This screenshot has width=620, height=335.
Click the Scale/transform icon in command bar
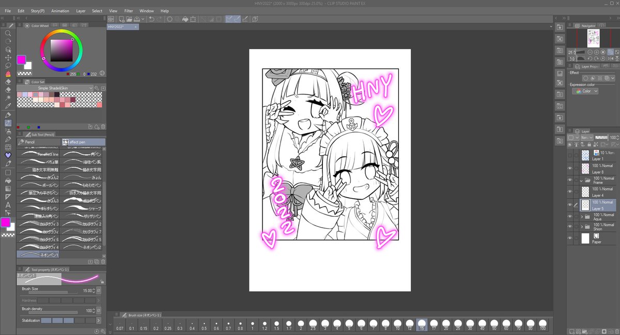tap(193, 19)
